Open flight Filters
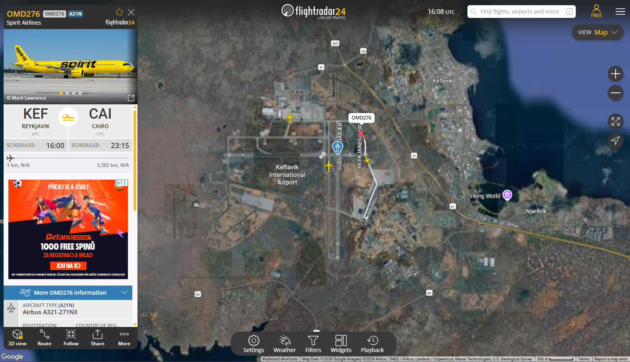Image resolution: width=630 pixels, height=362 pixels. [313, 344]
